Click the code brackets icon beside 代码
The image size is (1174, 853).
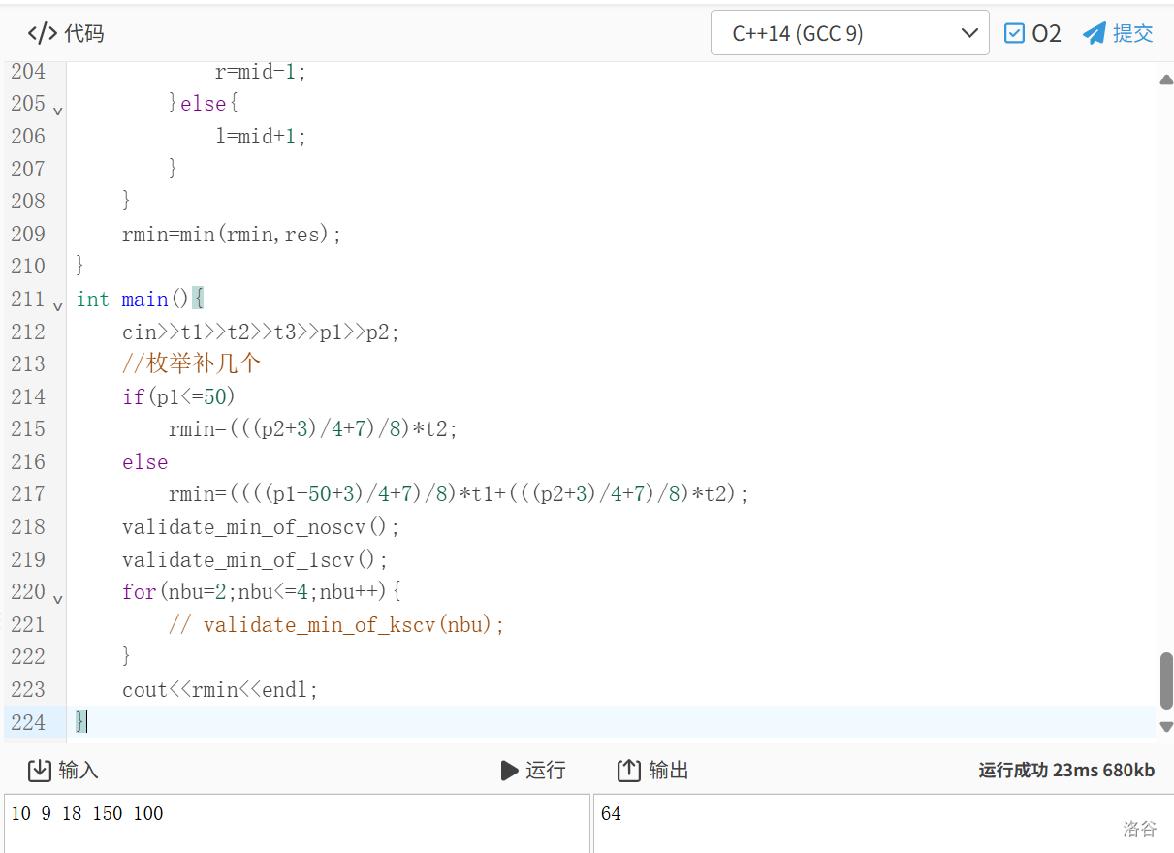[42, 34]
